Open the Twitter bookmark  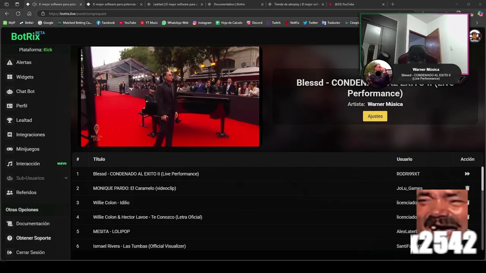coord(311,23)
